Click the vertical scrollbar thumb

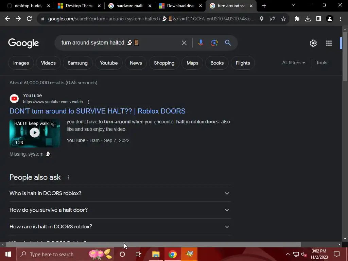coord(345,57)
